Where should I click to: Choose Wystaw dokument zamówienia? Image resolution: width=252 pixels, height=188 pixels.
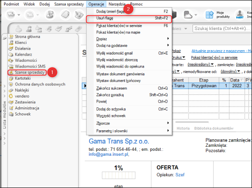130,74
